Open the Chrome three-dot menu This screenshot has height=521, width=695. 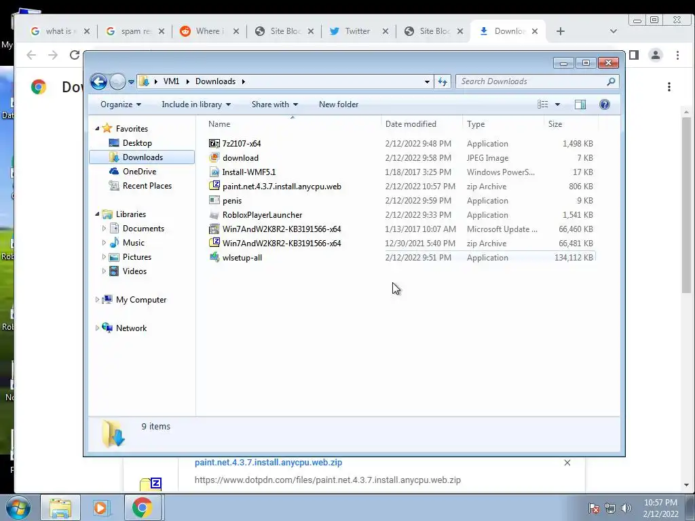click(677, 55)
